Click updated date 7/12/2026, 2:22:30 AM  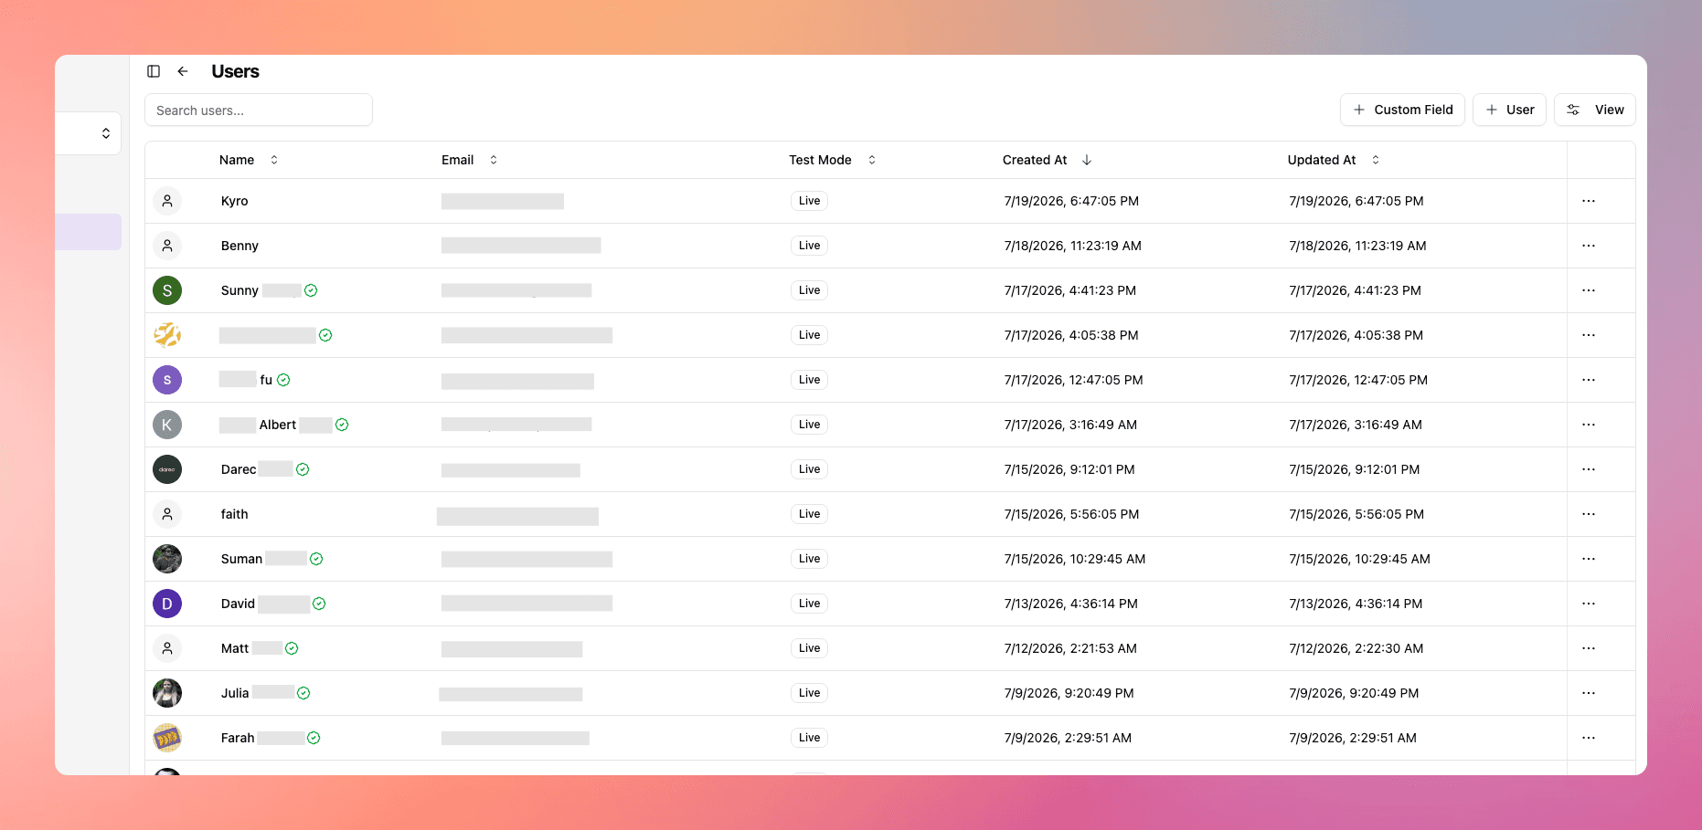[1356, 648]
